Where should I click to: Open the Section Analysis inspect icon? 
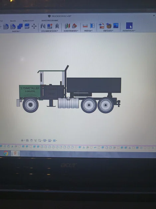pyautogui.click(x=92, y=26)
